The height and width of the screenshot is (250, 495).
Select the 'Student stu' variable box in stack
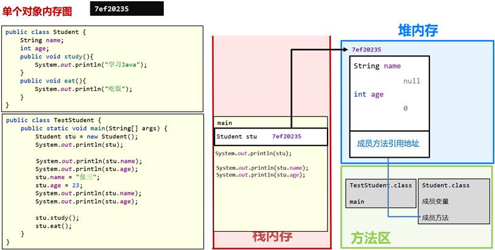(x=271, y=137)
